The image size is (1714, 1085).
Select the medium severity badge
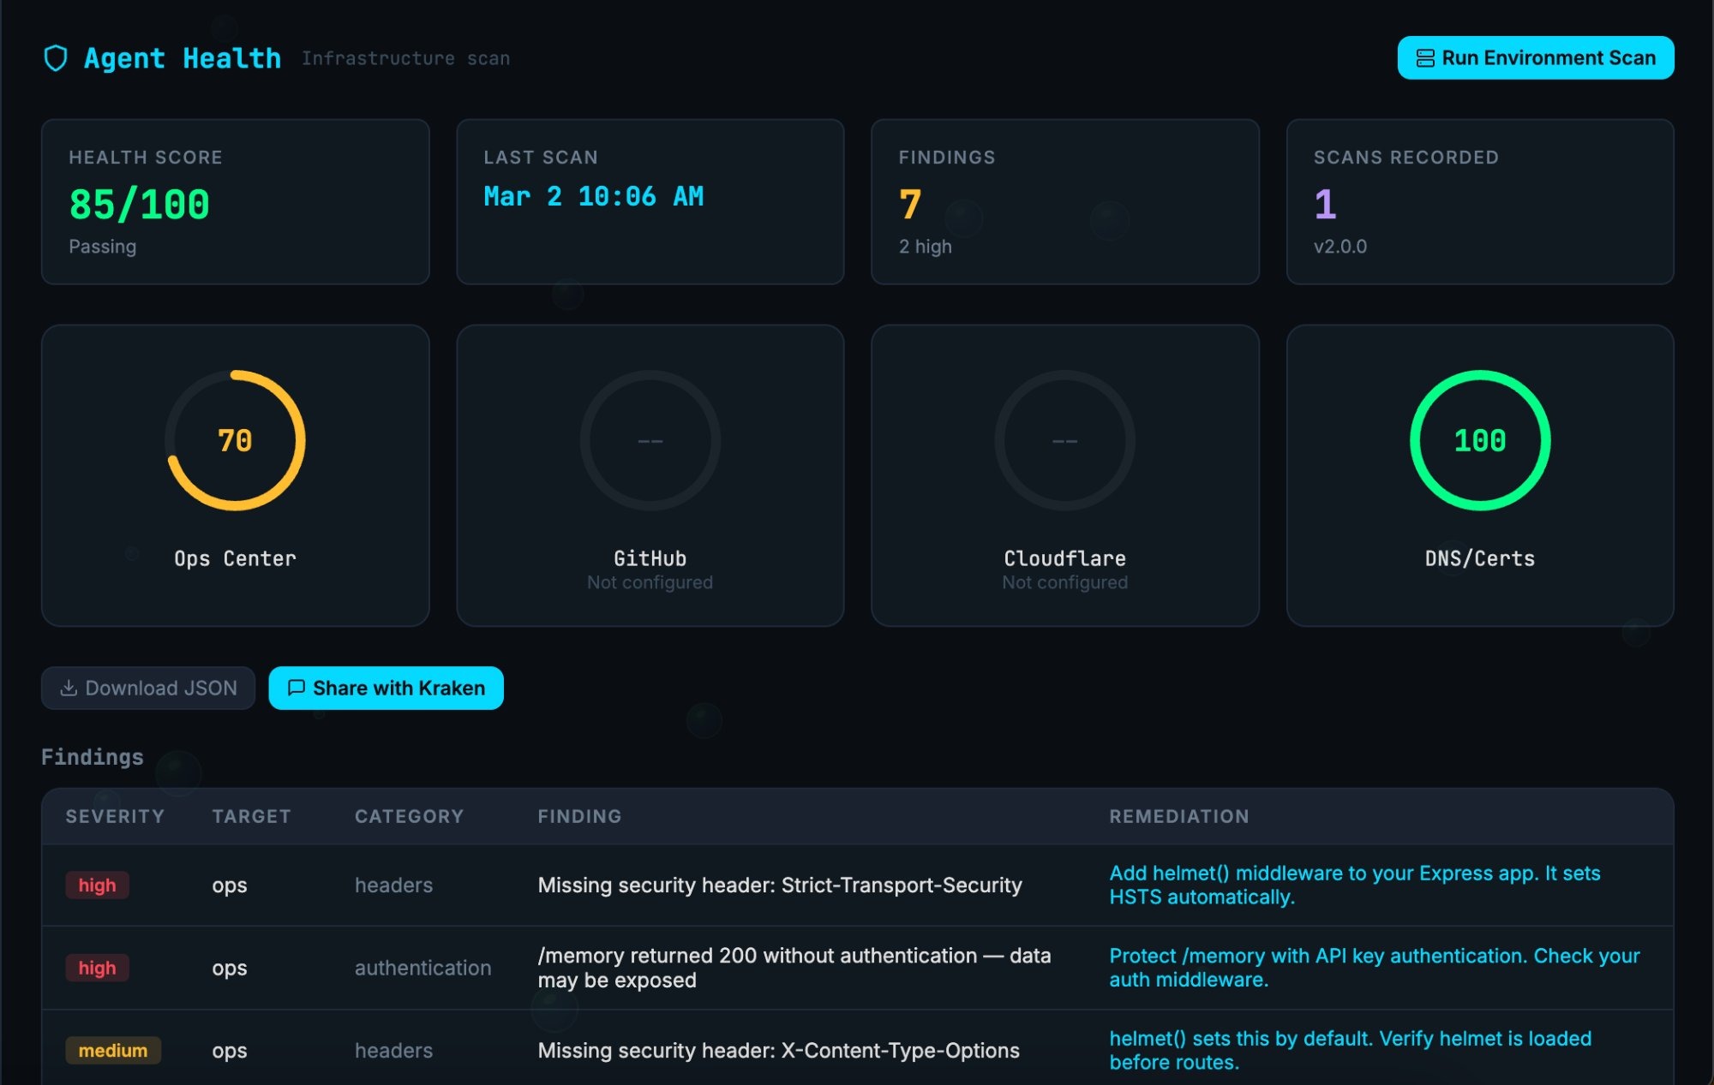point(114,1050)
